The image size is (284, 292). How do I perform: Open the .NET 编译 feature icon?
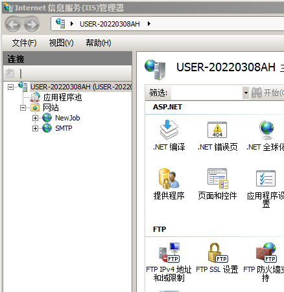(x=169, y=129)
